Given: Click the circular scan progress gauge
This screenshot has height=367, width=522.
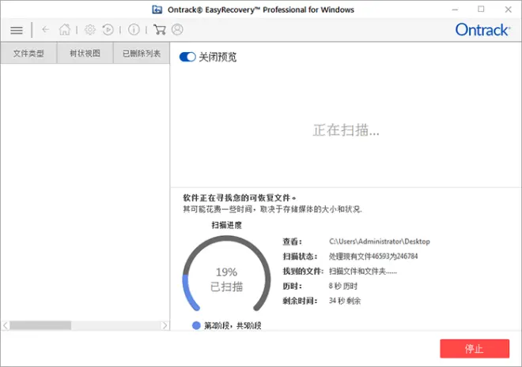Looking at the screenshot, I should [x=226, y=273].
